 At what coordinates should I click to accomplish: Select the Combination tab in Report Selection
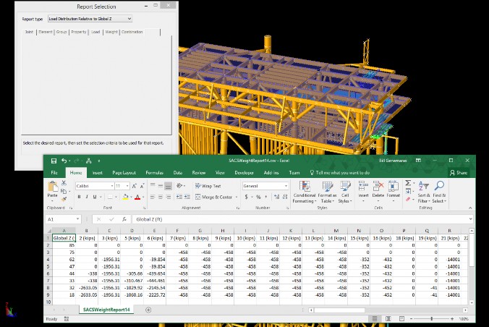coord(132,32)
